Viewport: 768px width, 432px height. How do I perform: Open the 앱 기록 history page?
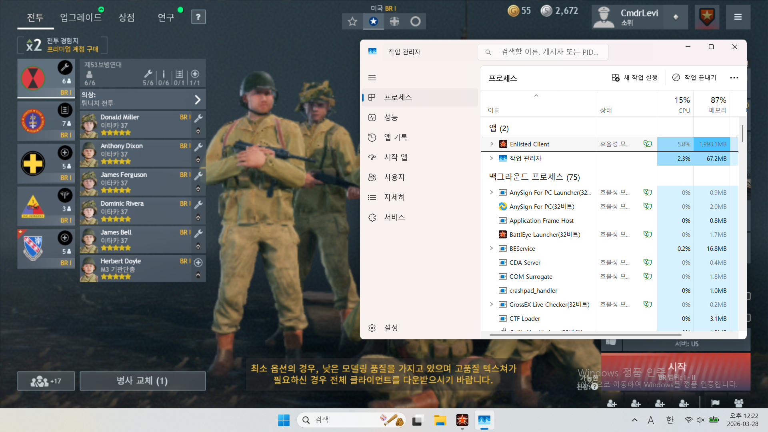(x=395, y=138)
